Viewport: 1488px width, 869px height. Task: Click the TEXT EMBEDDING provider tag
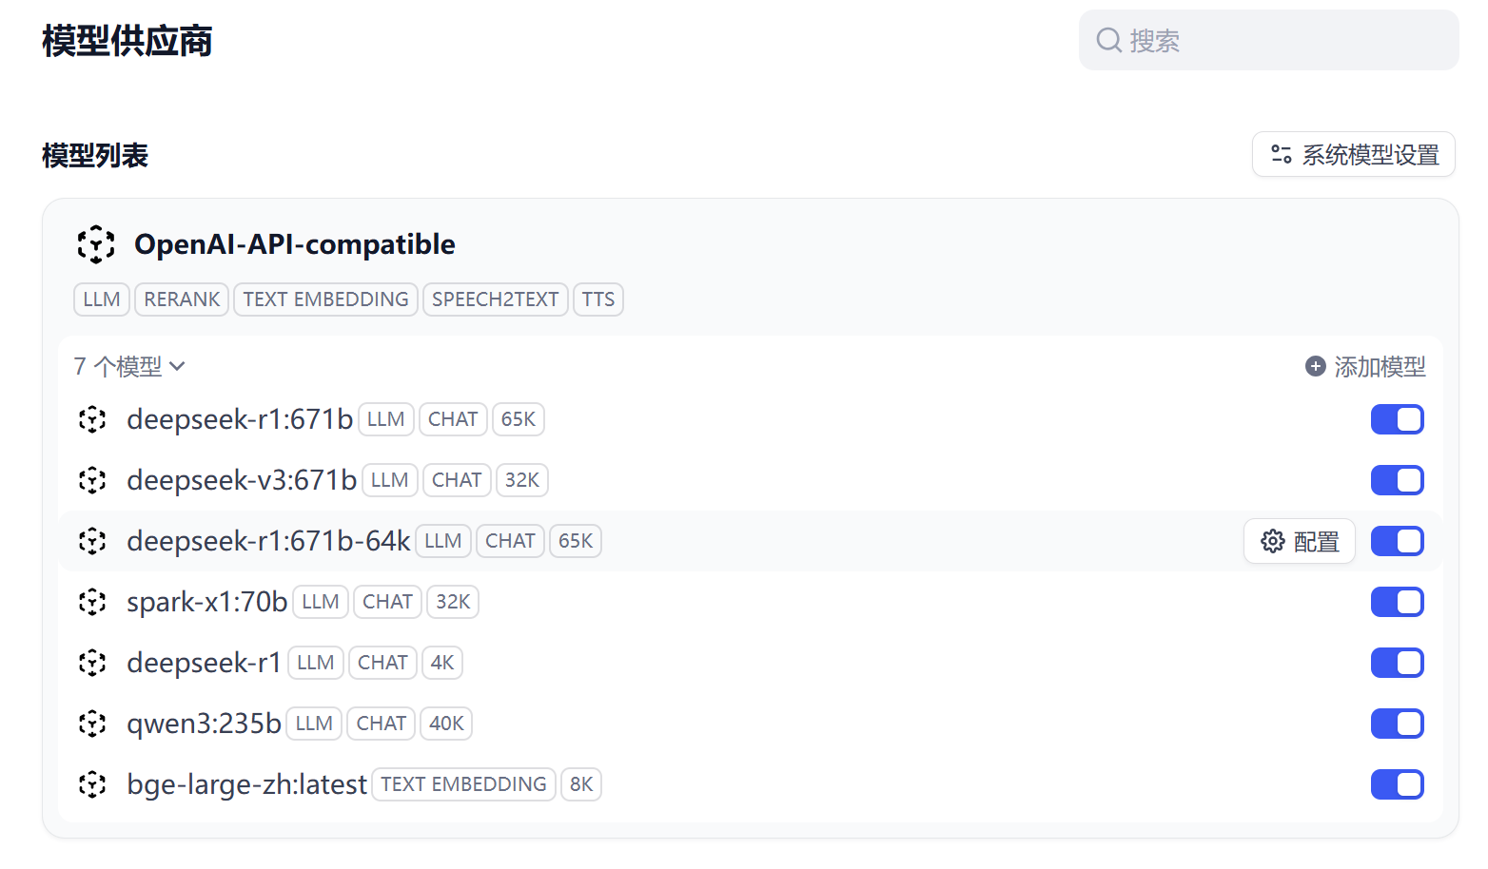point(325,299)
